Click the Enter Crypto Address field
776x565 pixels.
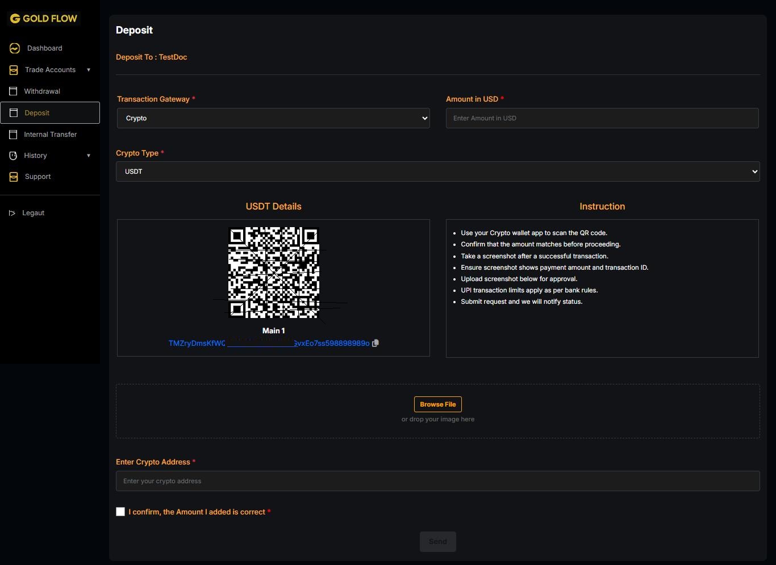coord(437,481)
